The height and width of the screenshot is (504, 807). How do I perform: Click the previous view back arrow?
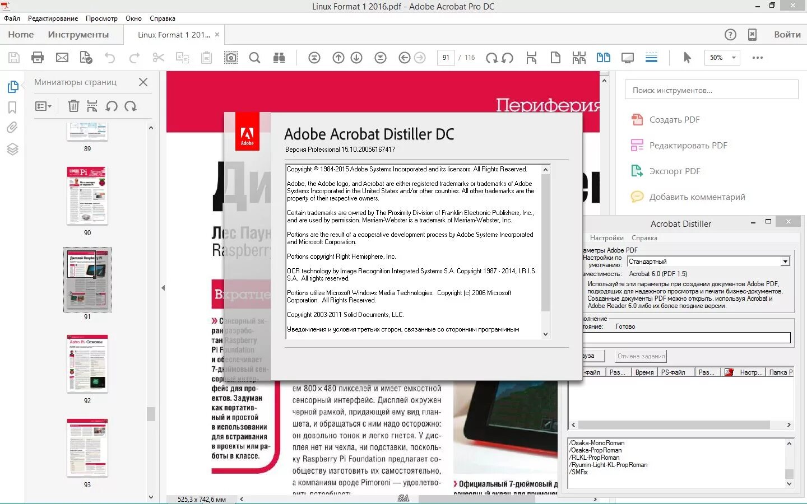405,57
